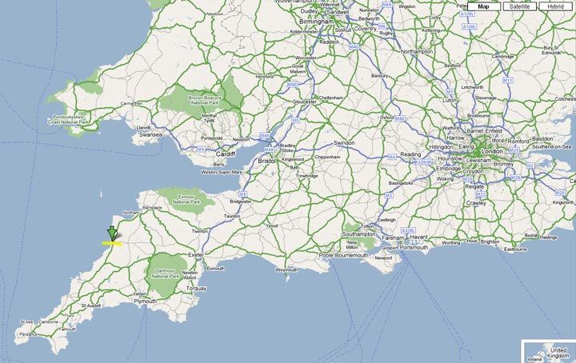Switch to Satellite view
Screen dimensions: 576x363
click(519, 6)
